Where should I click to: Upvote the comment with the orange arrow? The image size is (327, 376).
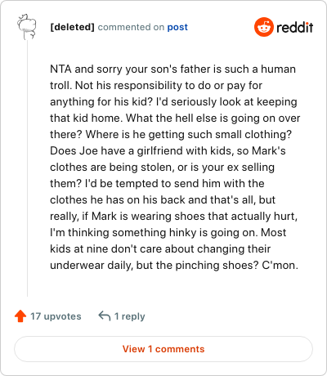pyautogui.click(x=20, y=316)
